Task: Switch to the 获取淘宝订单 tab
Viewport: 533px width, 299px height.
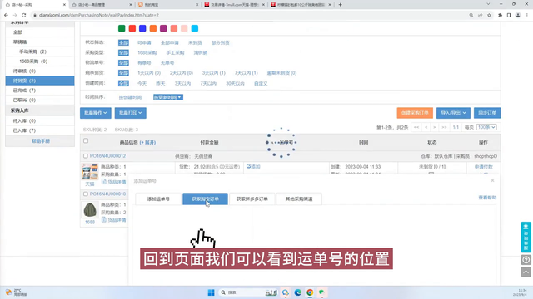Action: pyautogui.click(x=206, y=199)
